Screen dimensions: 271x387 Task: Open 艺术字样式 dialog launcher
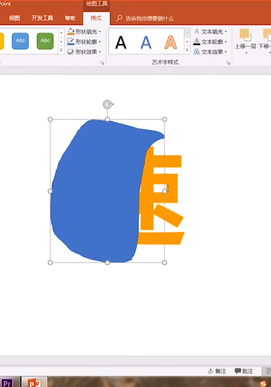(x=228, y=63)
